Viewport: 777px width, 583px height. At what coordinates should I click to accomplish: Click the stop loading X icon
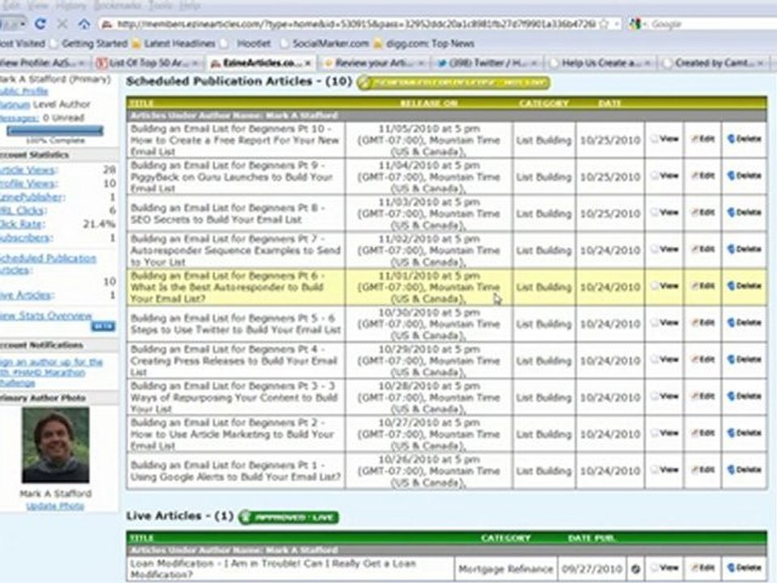point(62,23)
